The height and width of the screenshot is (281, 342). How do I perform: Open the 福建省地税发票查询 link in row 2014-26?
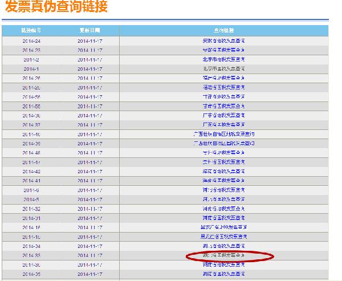pos(223,78)
